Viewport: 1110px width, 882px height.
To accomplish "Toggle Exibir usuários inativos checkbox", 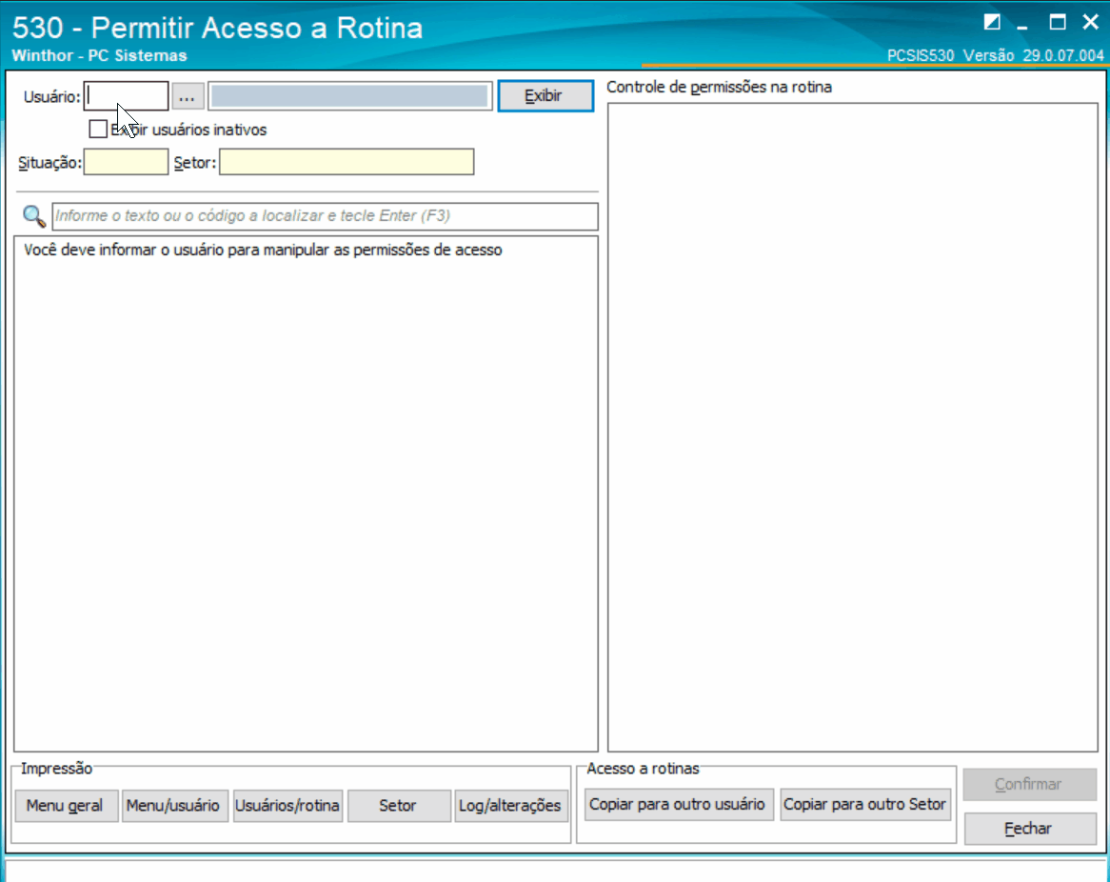I will click(98, 129).
